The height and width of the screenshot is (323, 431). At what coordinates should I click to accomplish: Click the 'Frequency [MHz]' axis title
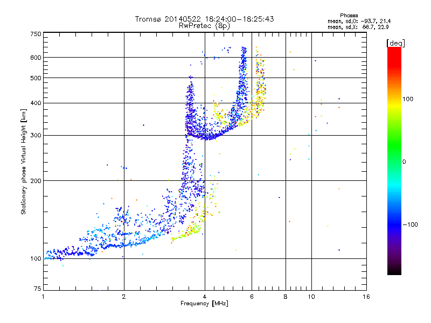tap(204, 304)
